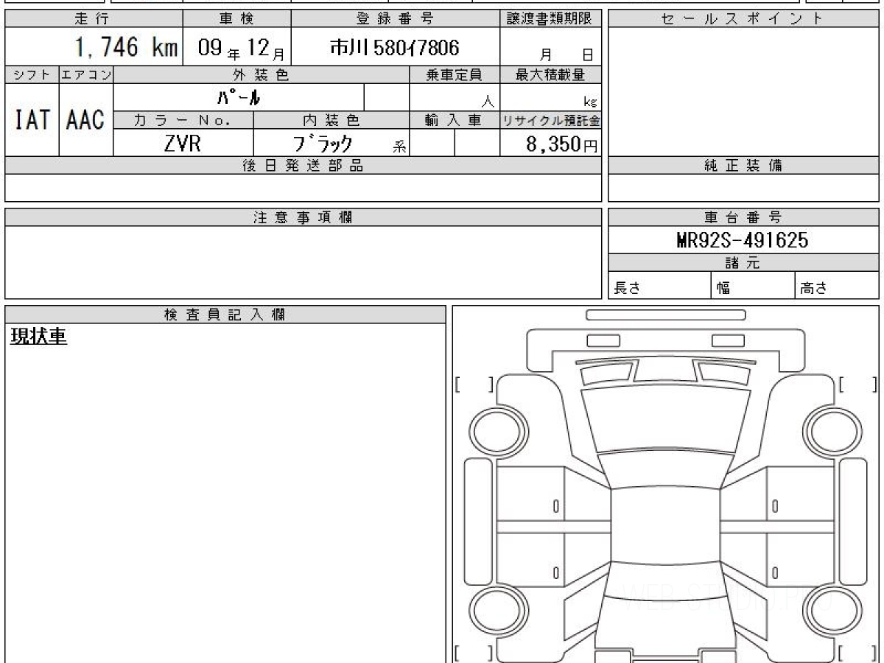Click the 諸元 header
This screenshot has width=884, height=663.
(x=743, y=263)
